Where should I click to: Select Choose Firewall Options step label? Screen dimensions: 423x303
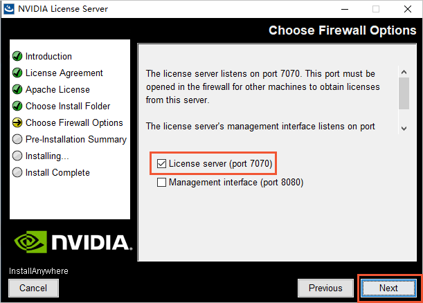(x=74, y=122)
